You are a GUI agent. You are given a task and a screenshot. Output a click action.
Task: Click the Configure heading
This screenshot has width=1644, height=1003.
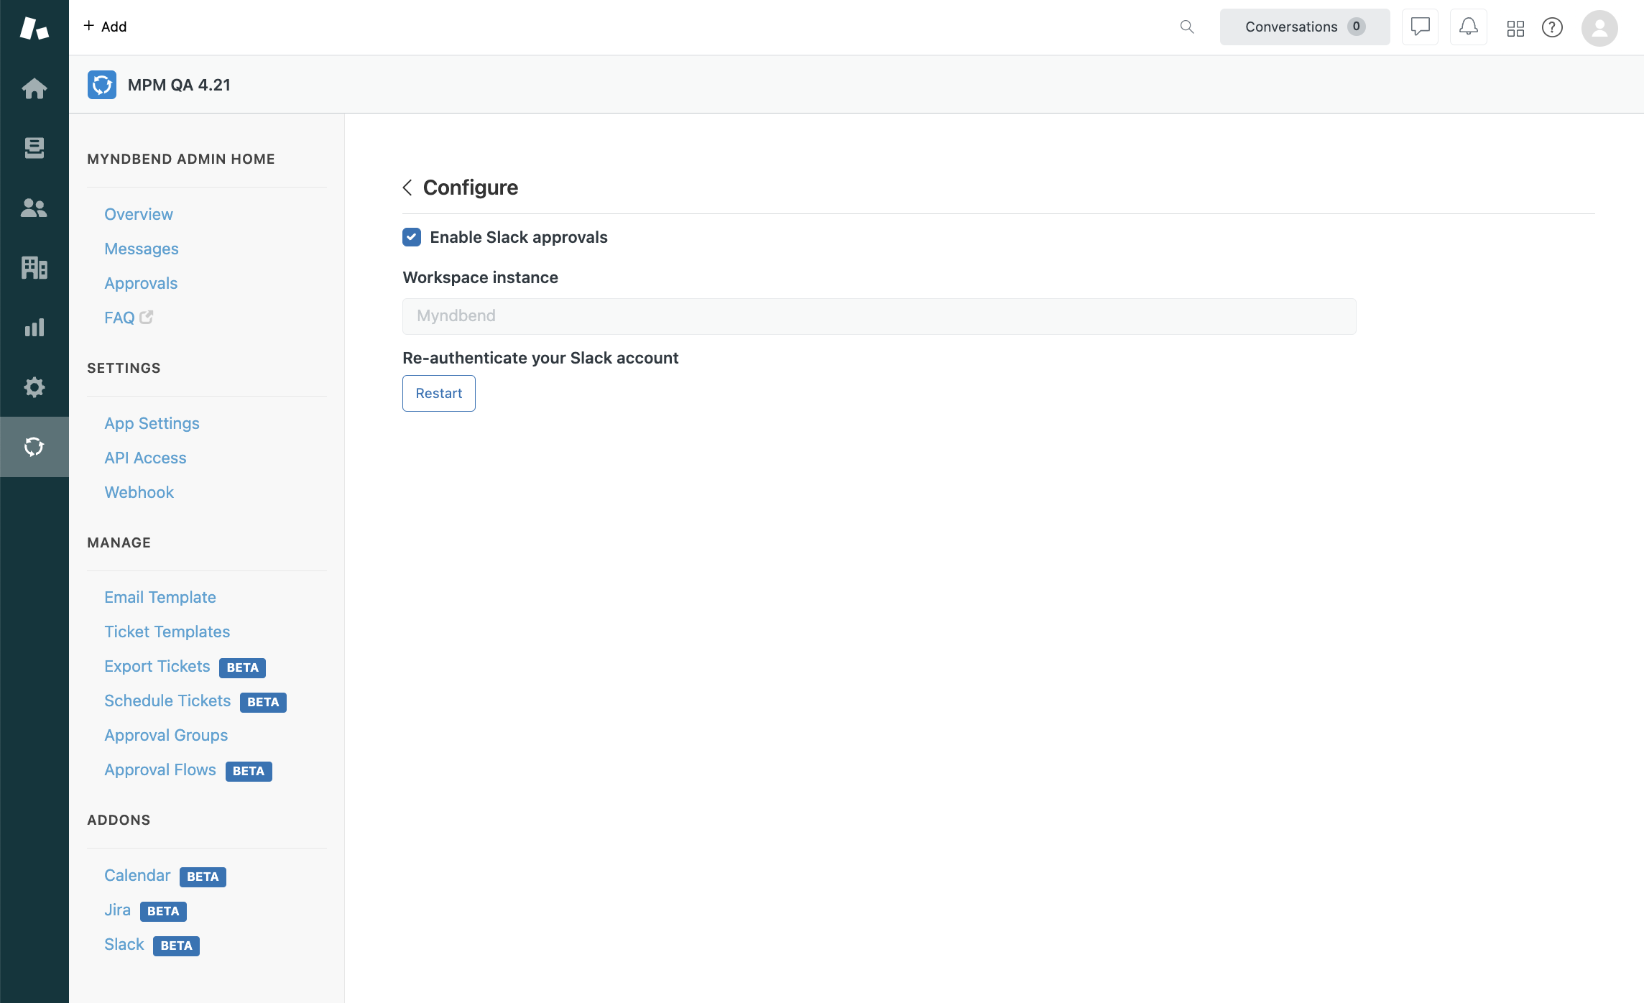471,188
